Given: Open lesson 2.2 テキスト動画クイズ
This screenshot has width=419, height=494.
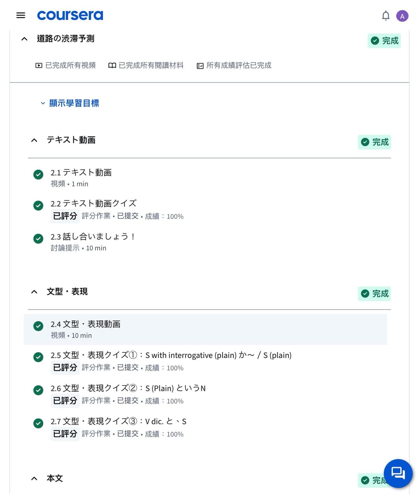Looking at the screenshot, I should [x=94, y=203].
